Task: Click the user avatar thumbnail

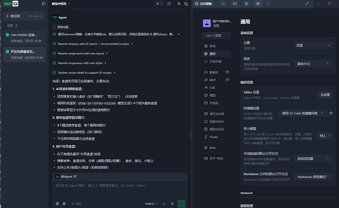Action: [x=207, y=23]
